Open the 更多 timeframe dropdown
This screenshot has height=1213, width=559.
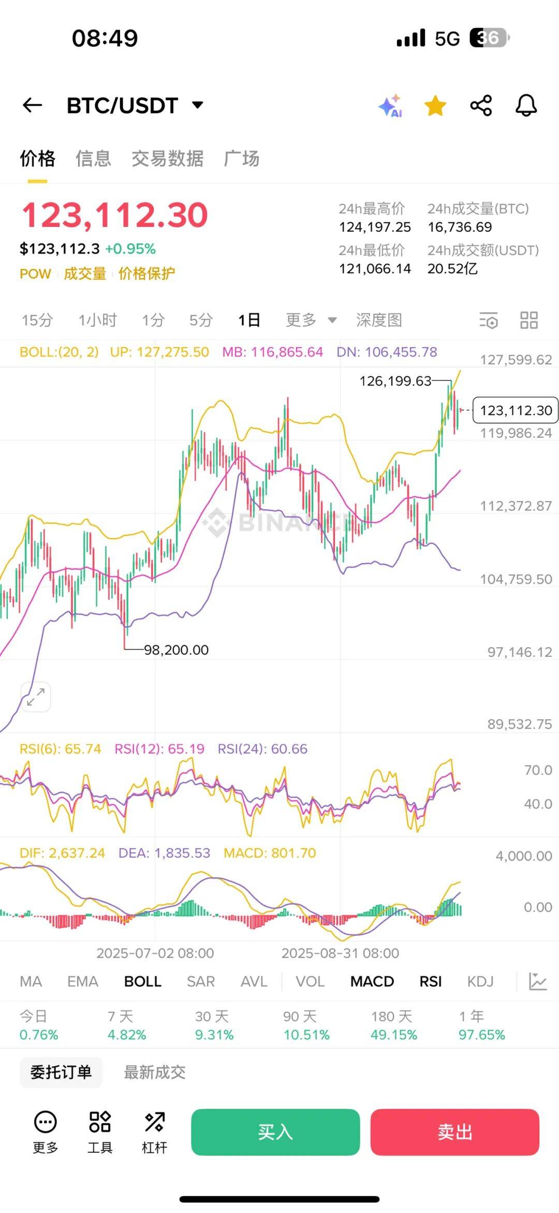(311, 320)
